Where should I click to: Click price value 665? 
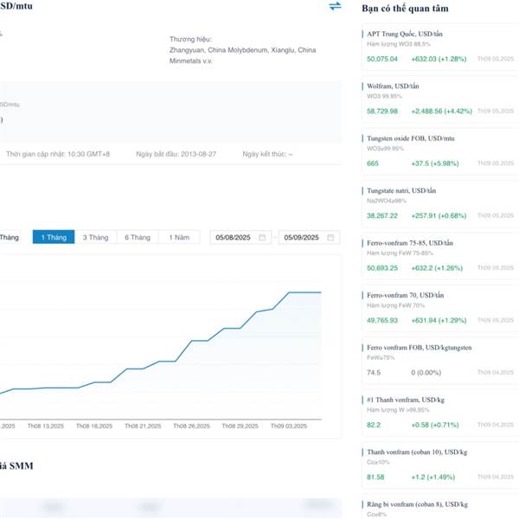[x=372, y=163]
